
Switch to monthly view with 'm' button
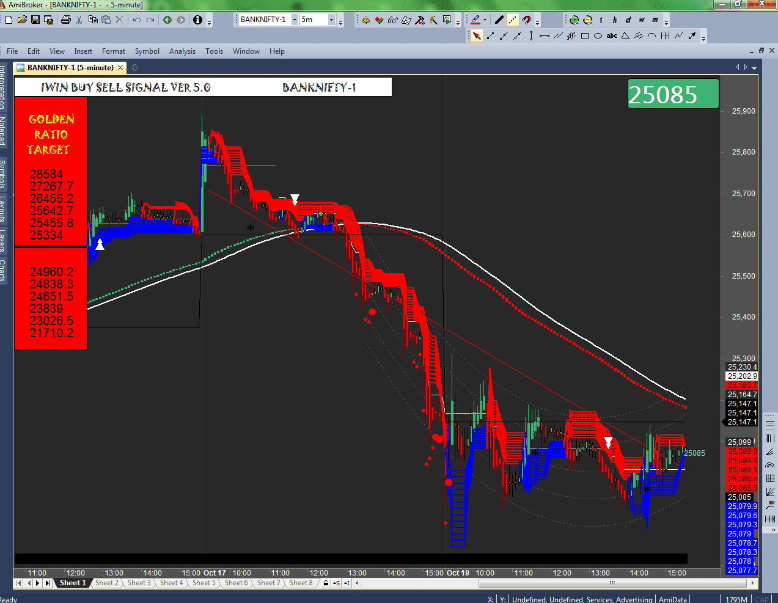coord(655,20)
